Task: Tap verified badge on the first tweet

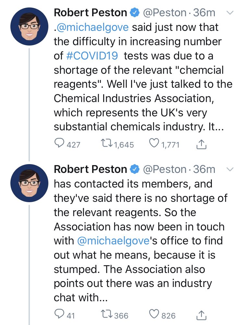Action: (x=135, y=13)
